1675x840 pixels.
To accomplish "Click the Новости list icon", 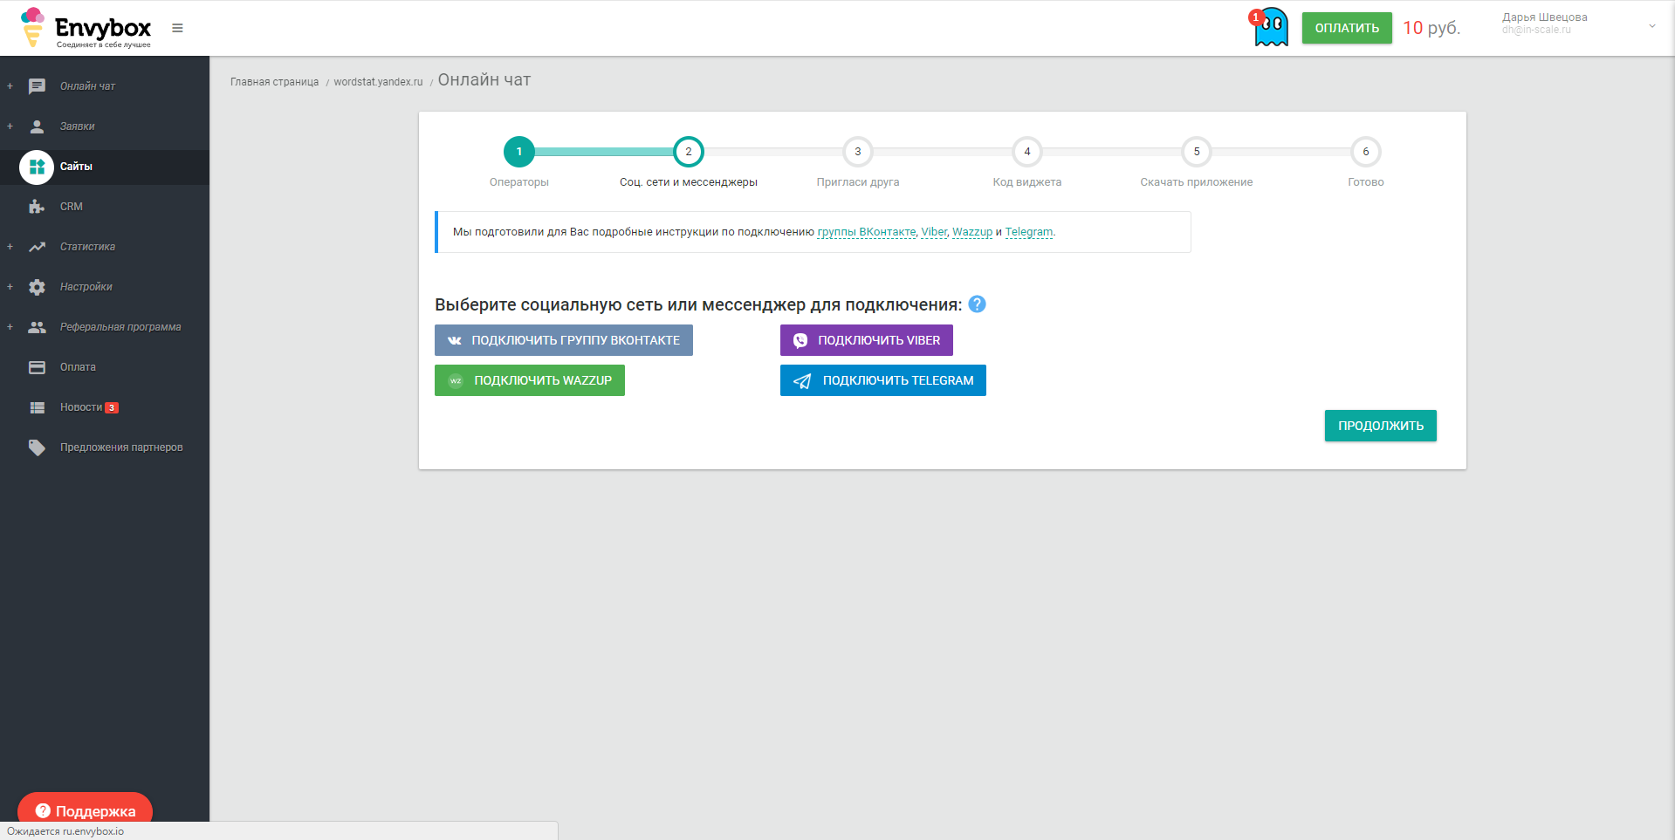I will tap(37, 407).
